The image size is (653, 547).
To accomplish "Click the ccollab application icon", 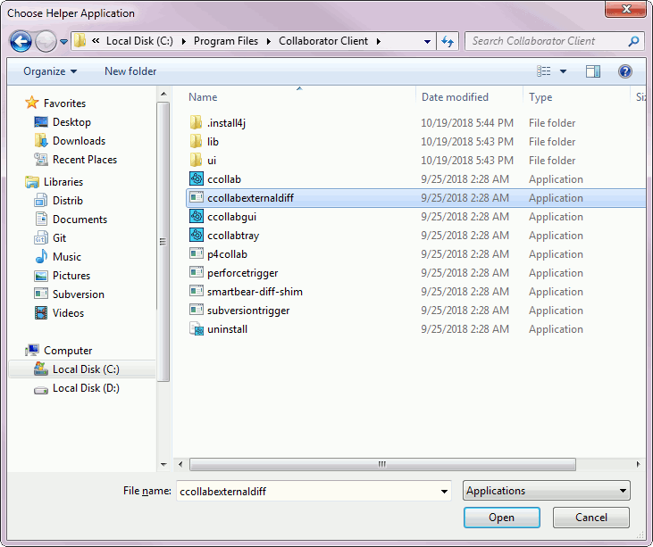I will (197, 178).
